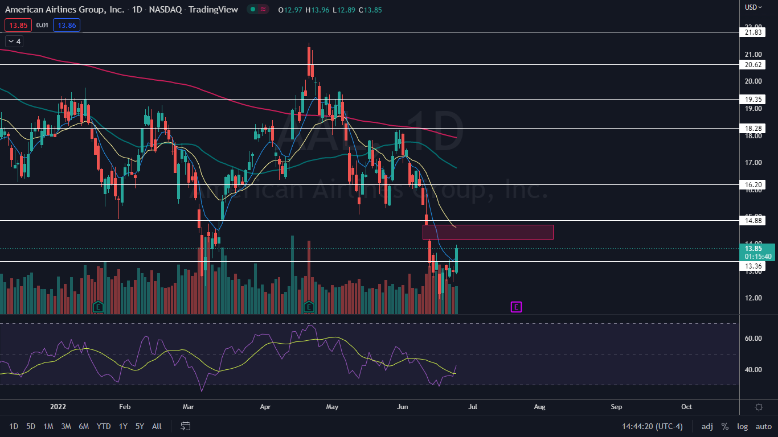Select the 1M time range
The image size is (778, 437).
coord(48,426)
